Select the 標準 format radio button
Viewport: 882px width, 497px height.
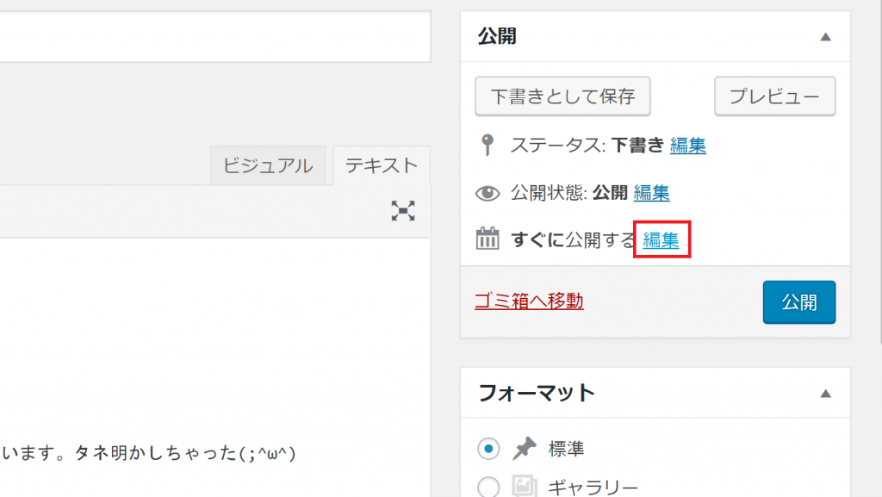[x=488, y=449]
